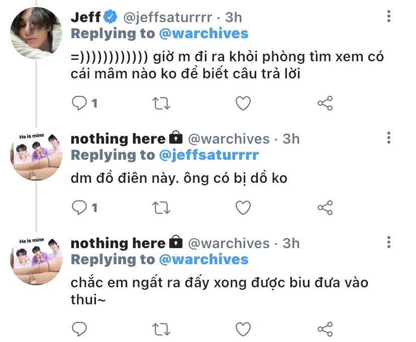The width and height of the screenshot is (416, 342).
Task: Like the 'dm đồ điên này' tweet
Action: pos(243,207)
